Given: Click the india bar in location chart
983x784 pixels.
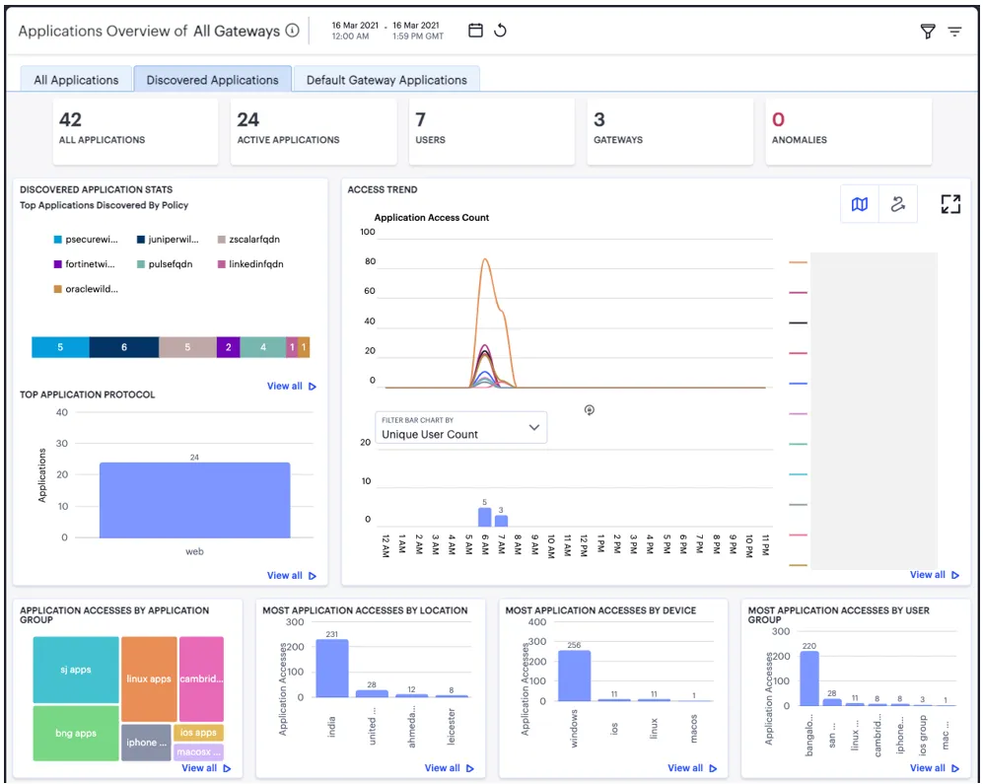Looking at the screenshot, I should tap(332, 669).
